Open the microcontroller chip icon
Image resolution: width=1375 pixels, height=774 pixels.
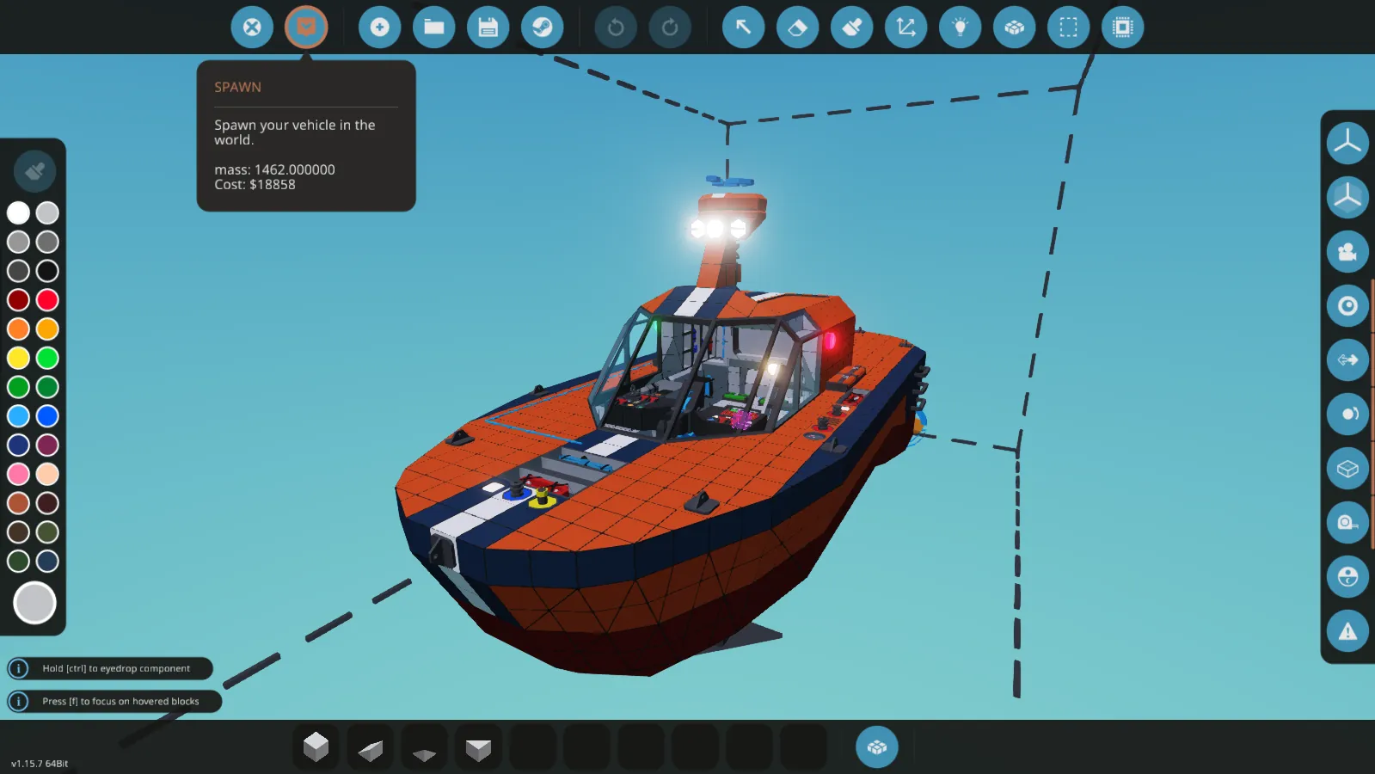click(1123, 28)
